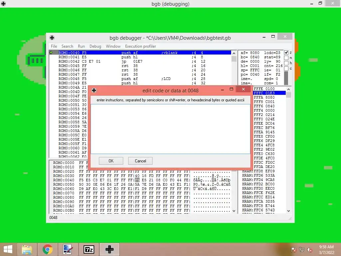This screenshot has width=341, height=256.
Task: Click status bar address 0048
Action: click(53, 217)
